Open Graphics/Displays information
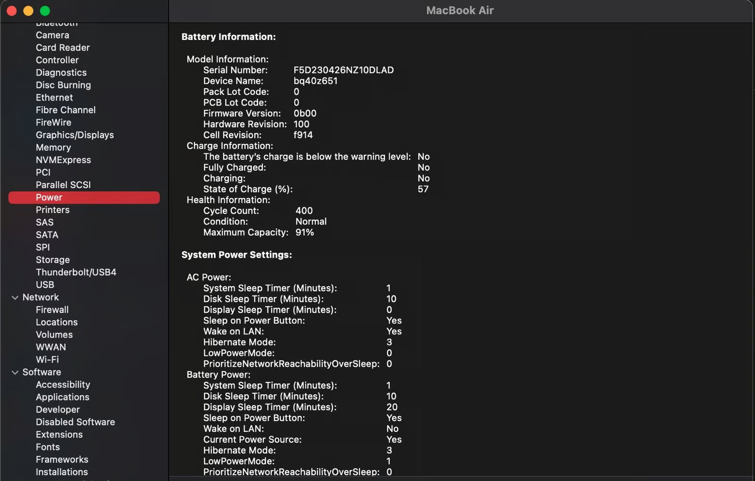755x481 pixels. click(x=75, y=135)
